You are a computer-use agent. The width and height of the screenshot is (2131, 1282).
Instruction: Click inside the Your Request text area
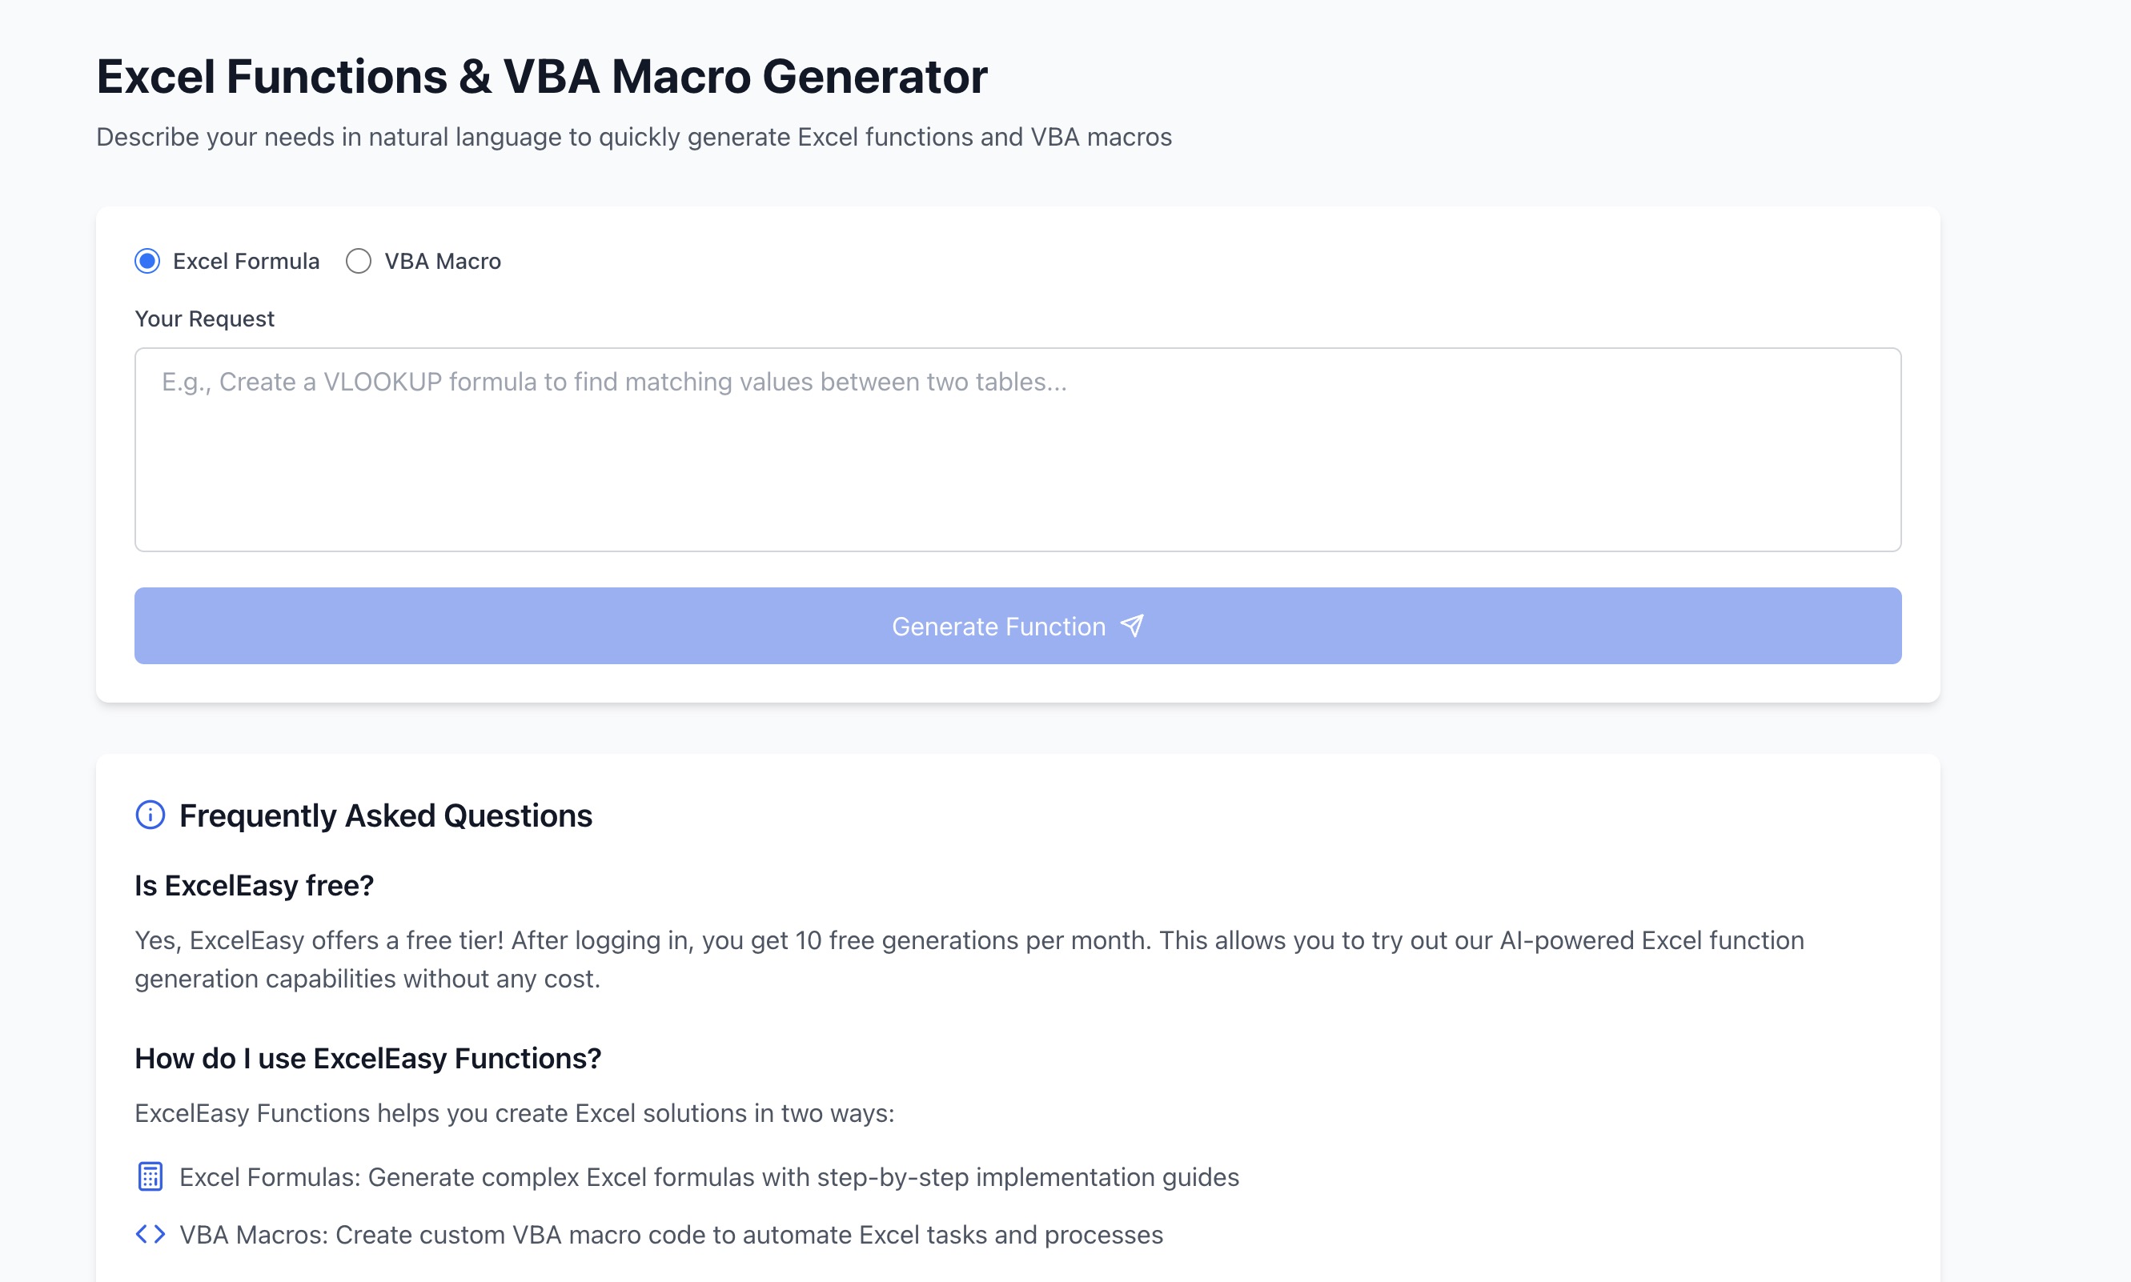click(1017, 449)
